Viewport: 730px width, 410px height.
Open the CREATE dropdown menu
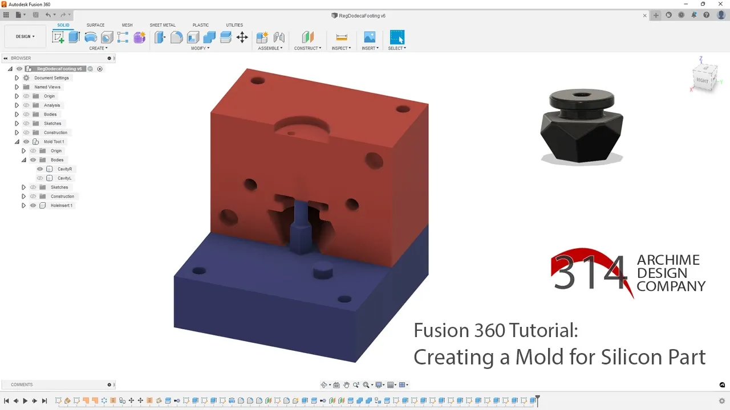(98, 48)
